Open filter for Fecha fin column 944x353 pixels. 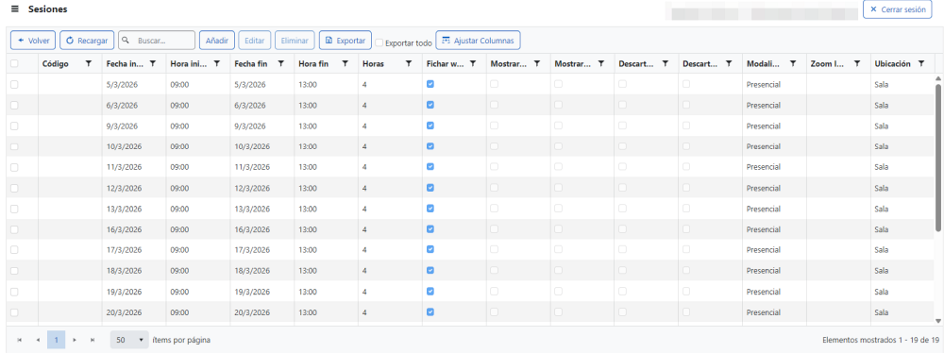click(x=281, y=63)
